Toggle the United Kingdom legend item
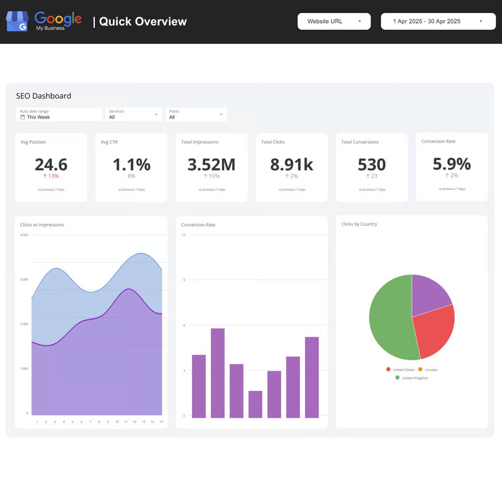 coord(412,378)
